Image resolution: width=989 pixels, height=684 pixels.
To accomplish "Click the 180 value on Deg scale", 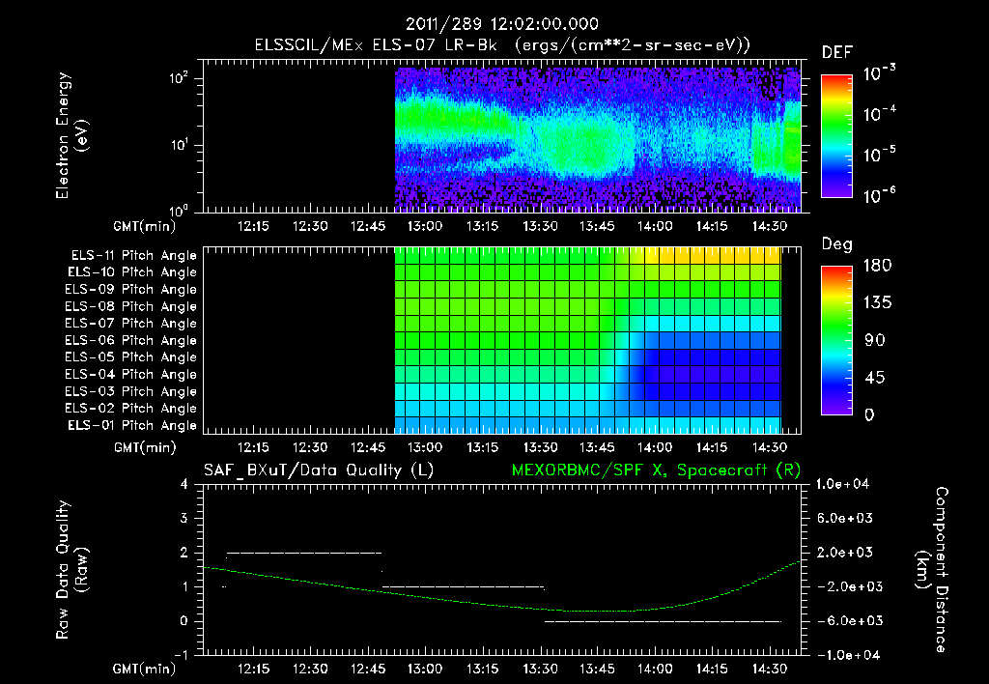I will pyautogui.click(x=877, y=265).
